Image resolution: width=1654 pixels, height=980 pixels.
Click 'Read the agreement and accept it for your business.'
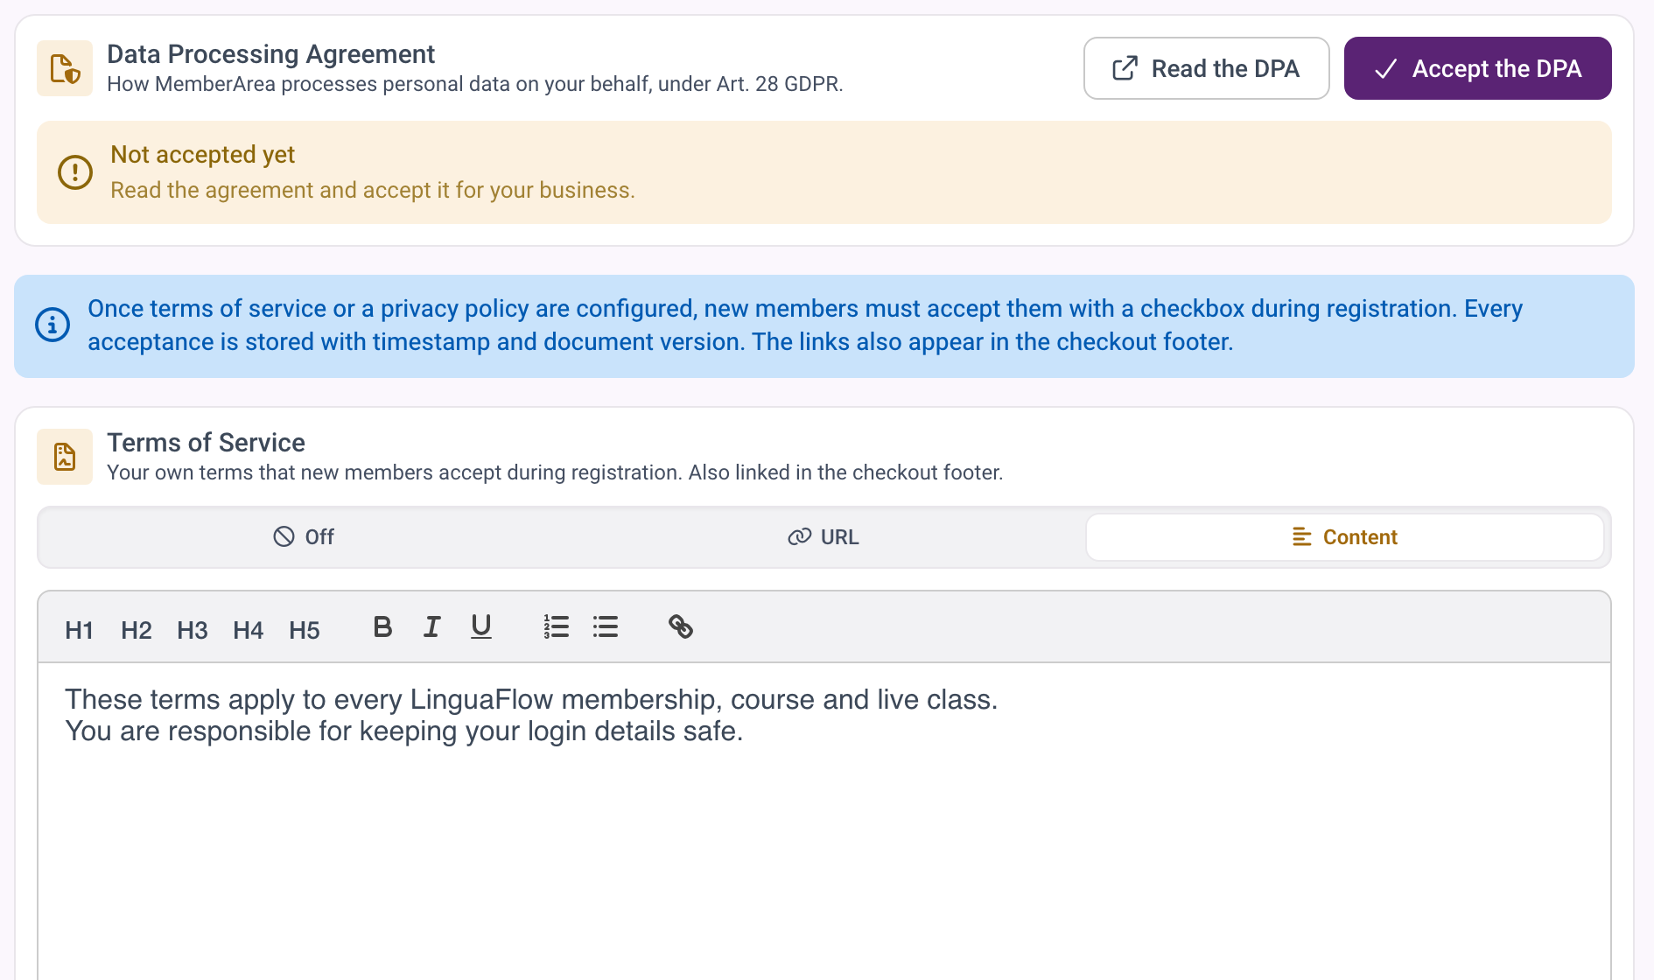click(373, 191)
